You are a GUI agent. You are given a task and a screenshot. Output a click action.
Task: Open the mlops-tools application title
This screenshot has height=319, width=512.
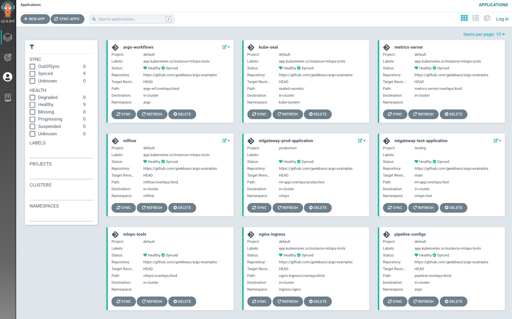click(x=134, y=234)
